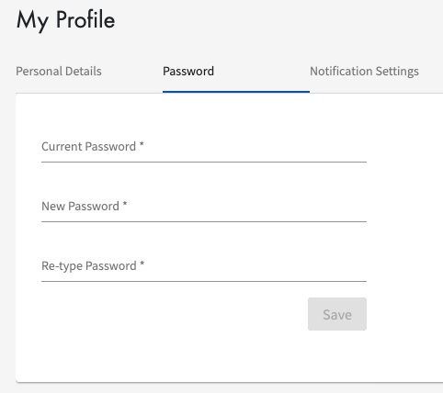
Task: Click the required asterisk after New Password
Action: pyautogui.click(x=125, y=204)
